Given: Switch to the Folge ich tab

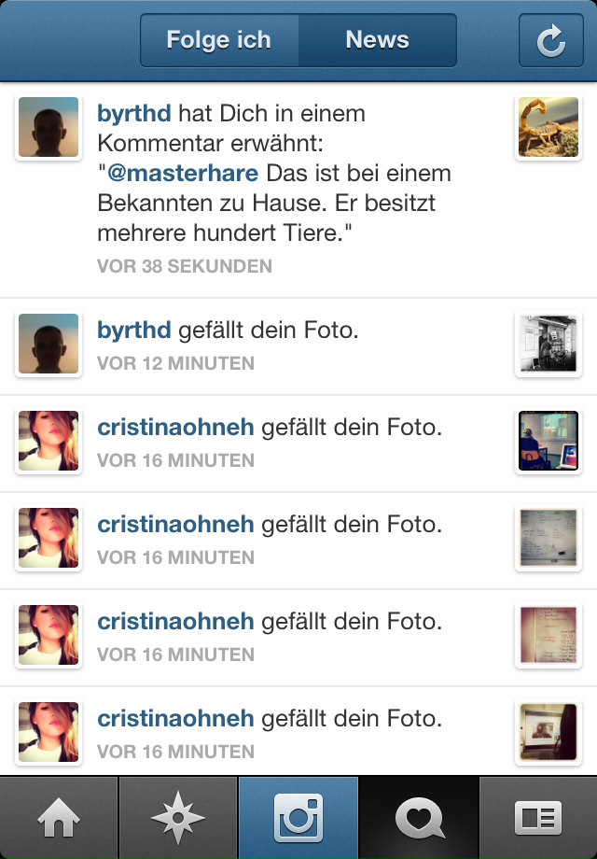Looking at the screenshot, I should click(x=219, y=40).
